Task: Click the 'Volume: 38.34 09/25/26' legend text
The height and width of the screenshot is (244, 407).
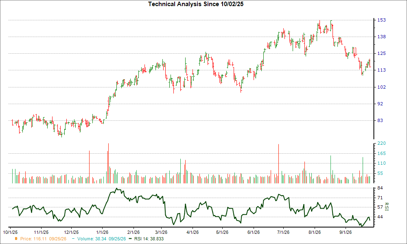Action: [x=101, y=239]
